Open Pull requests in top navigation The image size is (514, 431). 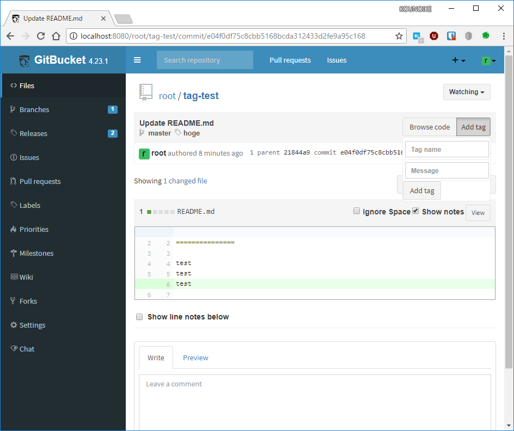[x=290, y=60]
